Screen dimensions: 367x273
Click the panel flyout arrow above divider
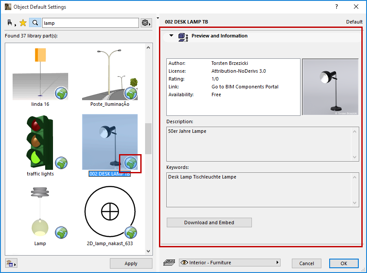[x=158, y=18]
